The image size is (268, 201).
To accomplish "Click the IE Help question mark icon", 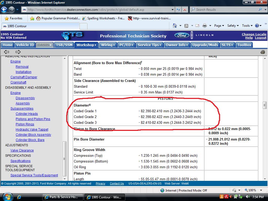I will point(257,26).
